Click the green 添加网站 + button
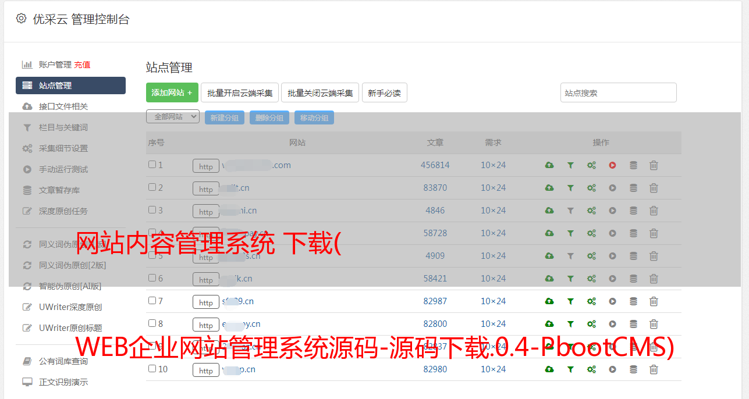 172,92
